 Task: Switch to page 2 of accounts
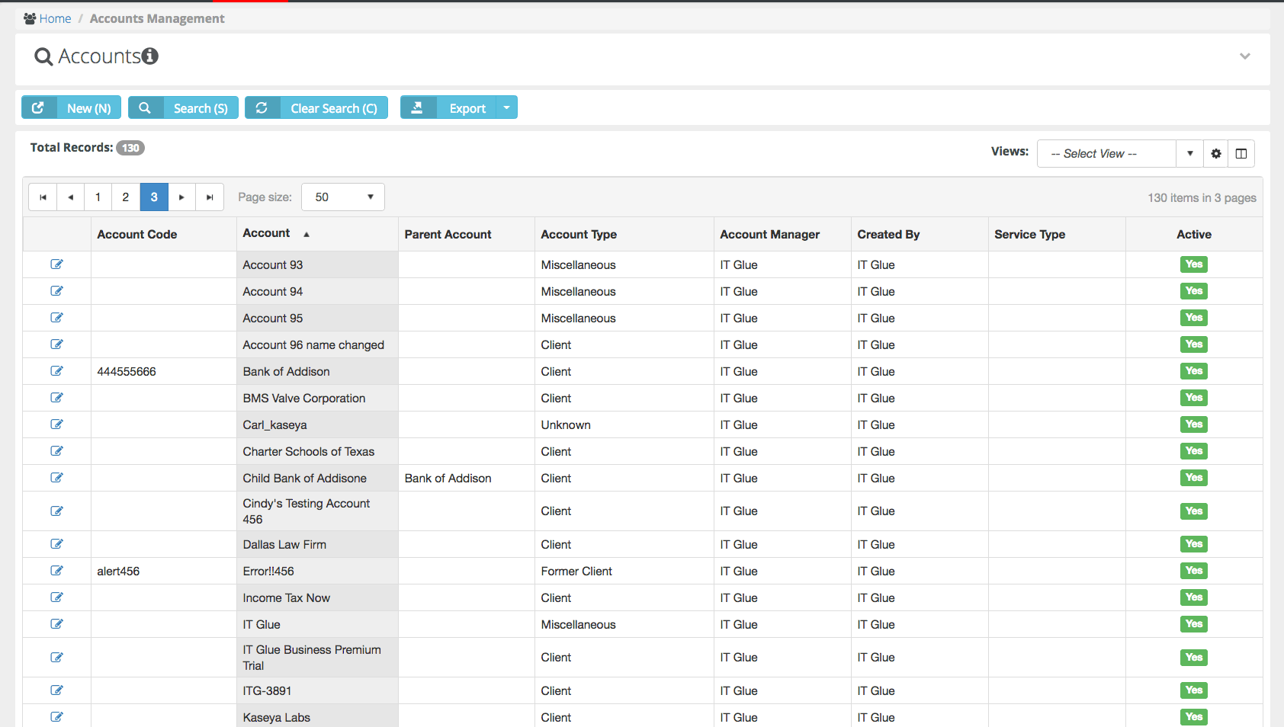click(x=126, y=197)
